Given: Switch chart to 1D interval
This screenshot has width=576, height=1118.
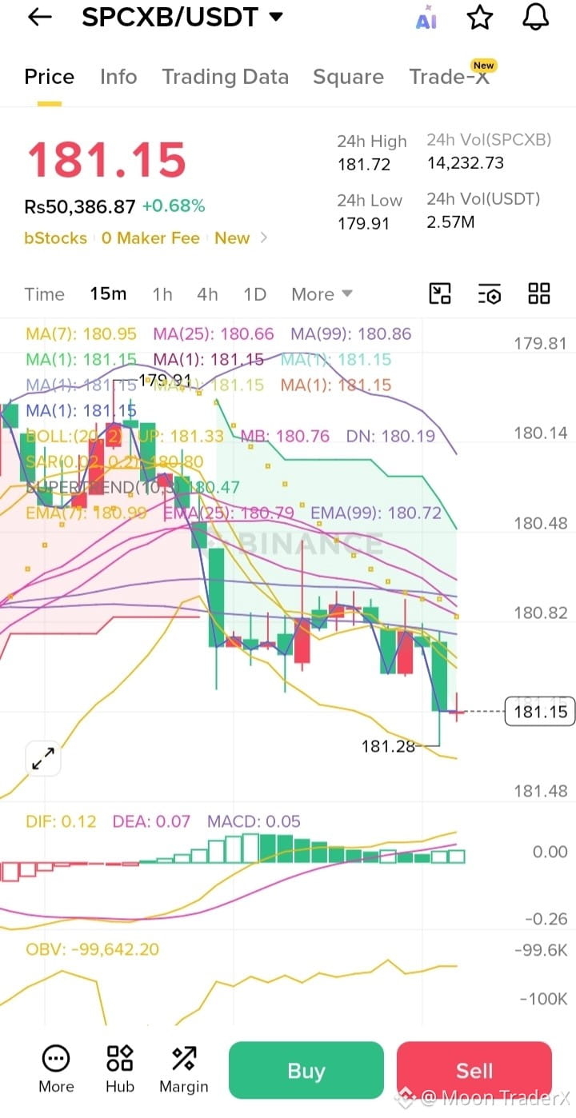Looking at the screenshot, I should pos(254,294).
